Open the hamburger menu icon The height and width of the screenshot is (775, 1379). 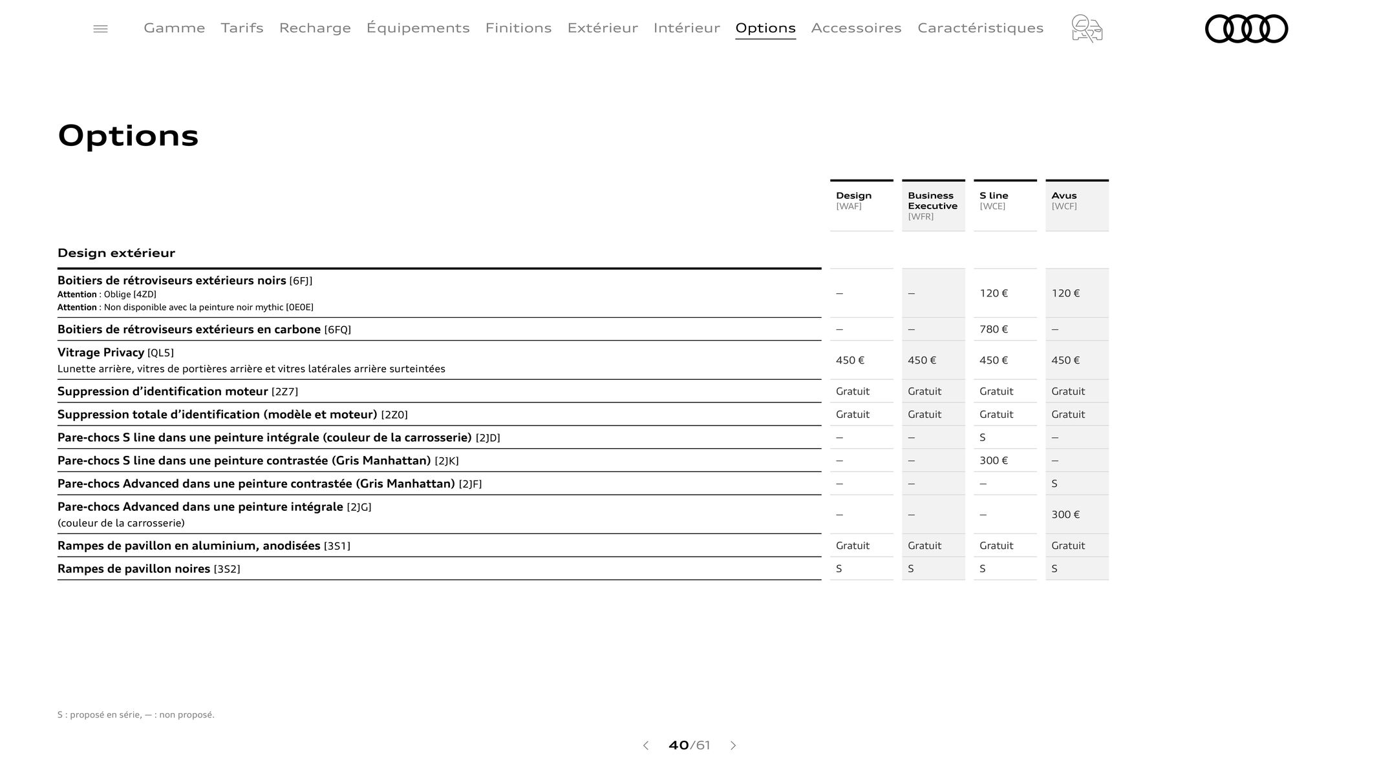(100, 29)
